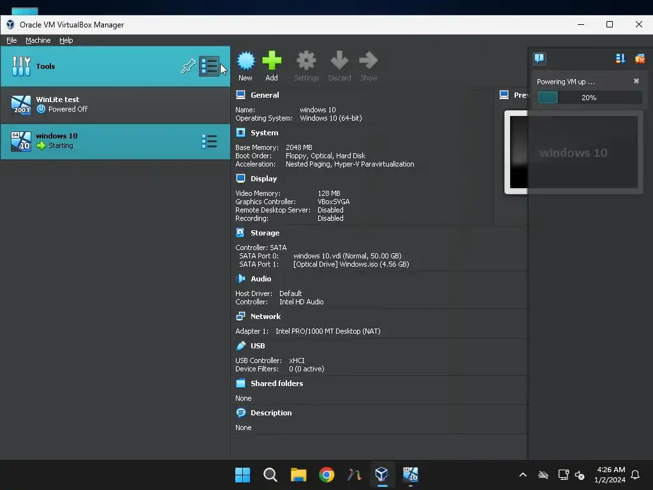Image resolution: width=653 pixels, height=490 pixels.
Task: Click the Boot Order Floppy, Optical, Hard Disk text
Action: pos(325,156)
